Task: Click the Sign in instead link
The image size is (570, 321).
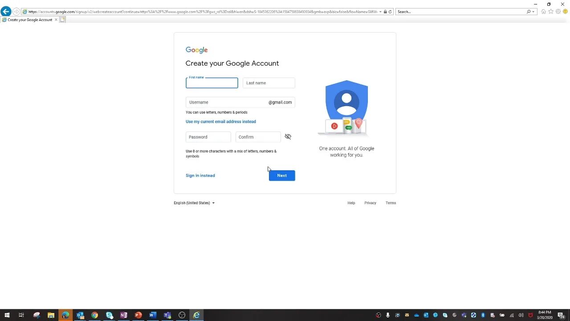Action: (200, 176)
